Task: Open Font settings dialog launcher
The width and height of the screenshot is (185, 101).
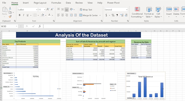Action: click(54, 21)
